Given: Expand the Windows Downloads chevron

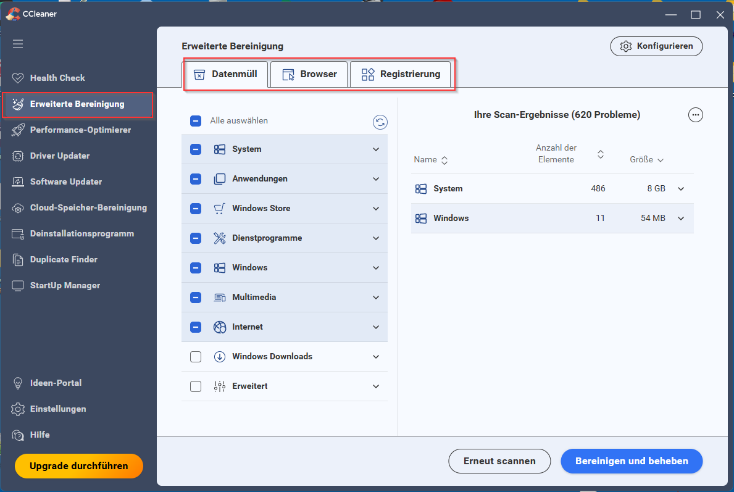Looking at the screenshot, I should (x=376, y=357).
